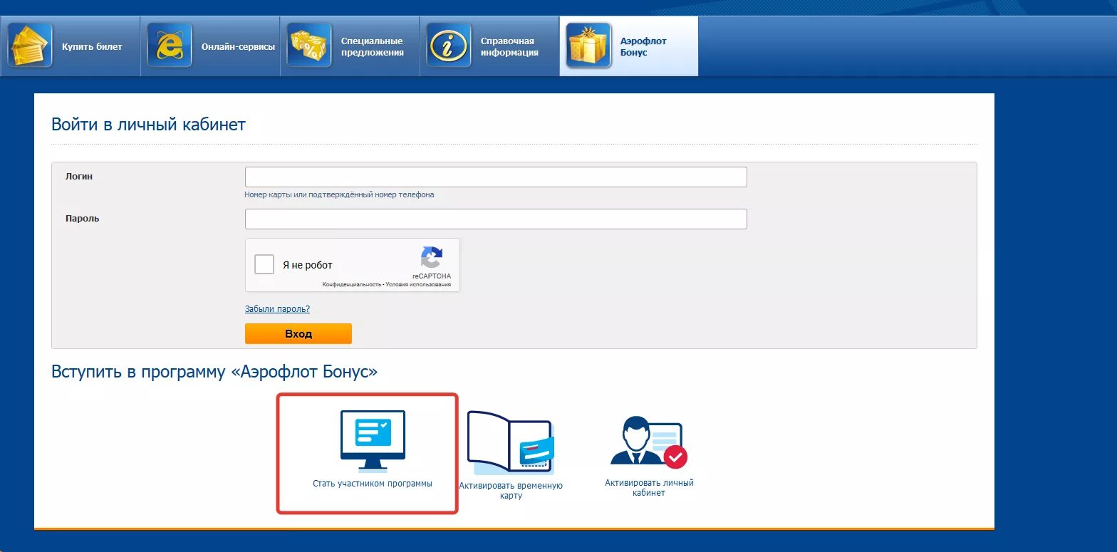Open the Купить билет menu tab

point(71,46)
